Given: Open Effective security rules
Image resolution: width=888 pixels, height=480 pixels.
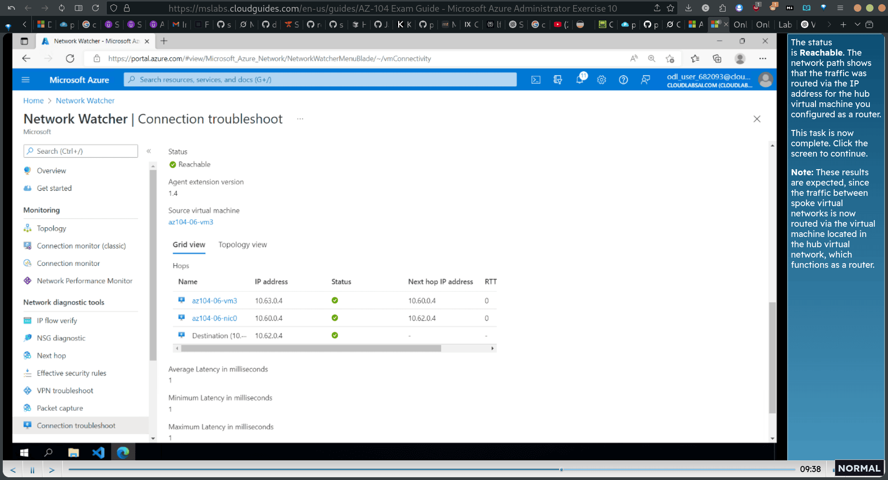Looking at the screenshot, I should (72, 373).
